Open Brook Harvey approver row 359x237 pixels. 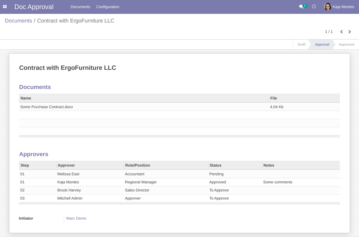point(69,190)
